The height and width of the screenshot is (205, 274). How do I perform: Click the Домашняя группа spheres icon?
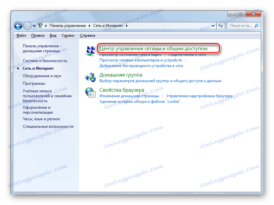pyautogui.click(x=91, y=78)
